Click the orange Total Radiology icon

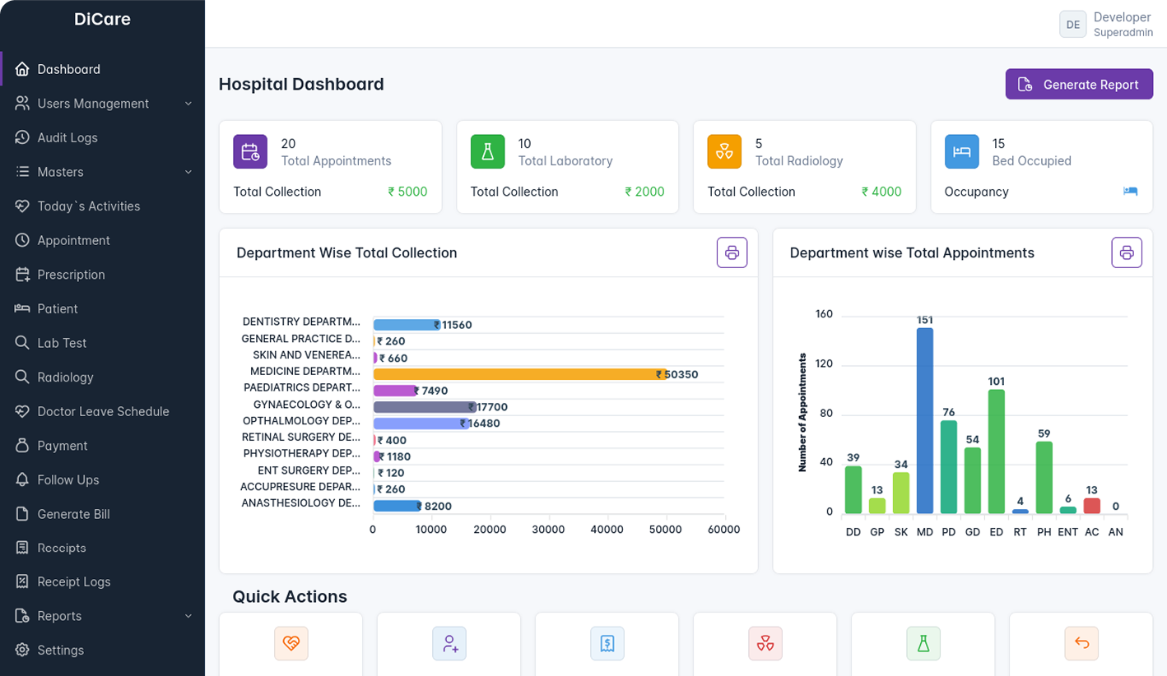click(x=724, y=152)
